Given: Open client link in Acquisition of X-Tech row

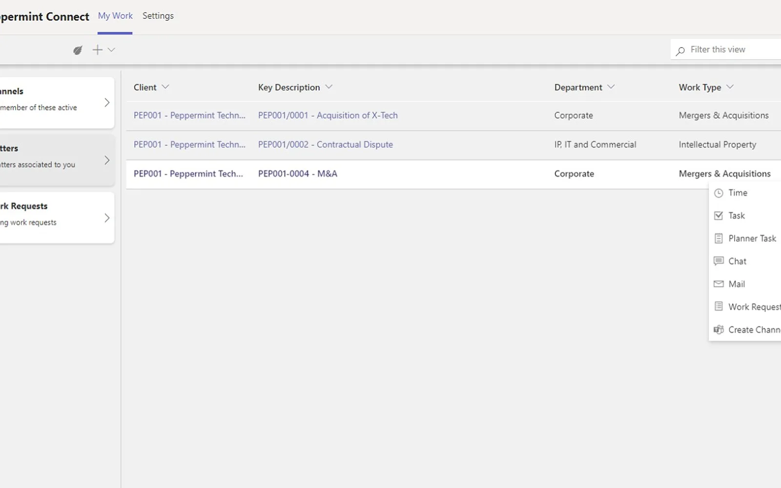Looking at the screenshot, I should [189, 116].
